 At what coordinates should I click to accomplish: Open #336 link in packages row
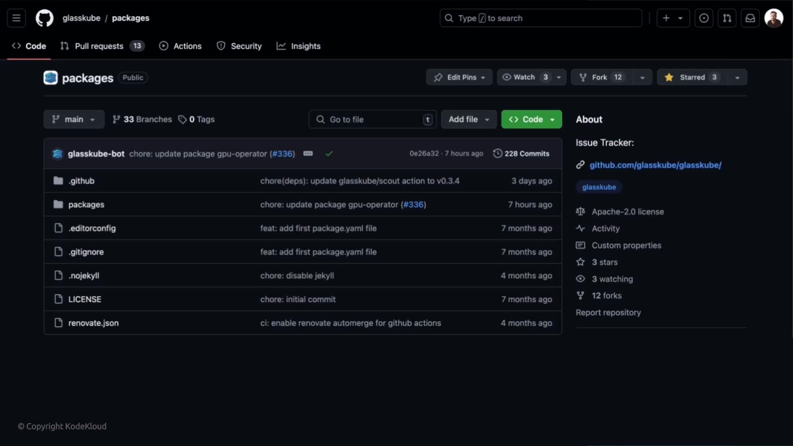413,204
